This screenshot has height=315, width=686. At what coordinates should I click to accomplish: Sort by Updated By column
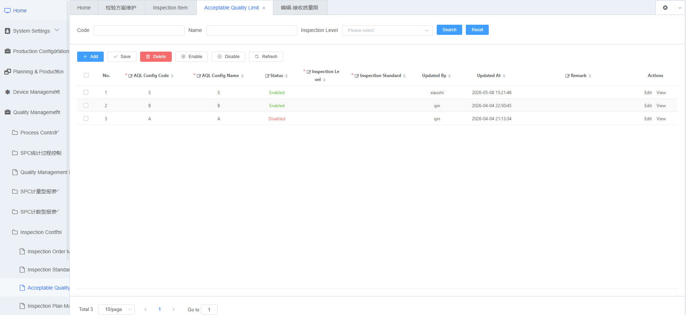click(x=449, y=76)
